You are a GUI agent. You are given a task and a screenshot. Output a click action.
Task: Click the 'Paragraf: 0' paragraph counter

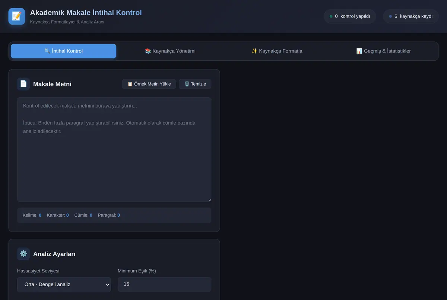click(109, 215)
